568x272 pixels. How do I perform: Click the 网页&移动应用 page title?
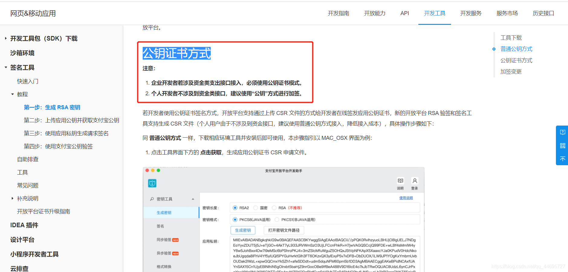33,13
